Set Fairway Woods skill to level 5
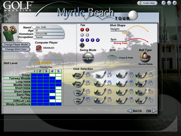The height and width of the screenshot is (136, 181). click(59, 78)
